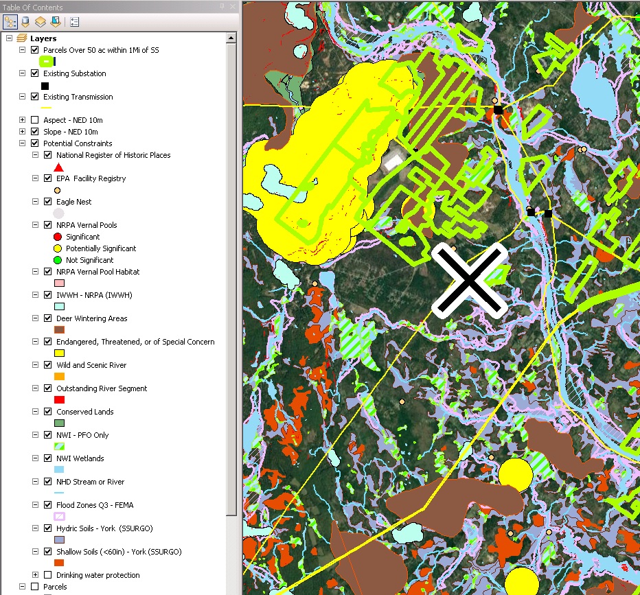Uncheck the Existing Transmission layer
The height and width of the screenshot is (595, 640).
35,97
